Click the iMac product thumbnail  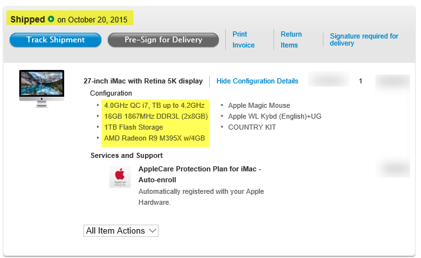42,89
